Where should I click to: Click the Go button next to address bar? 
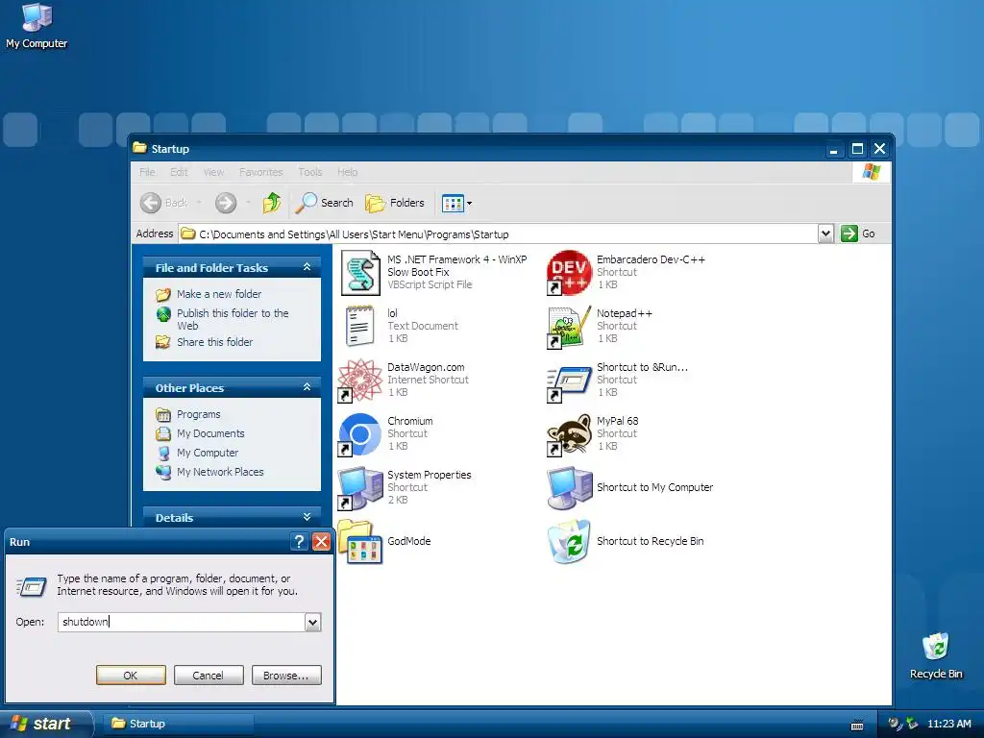[x=858, y=234]
